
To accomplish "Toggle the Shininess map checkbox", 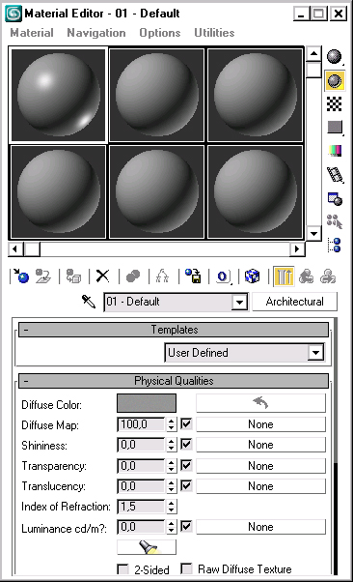I will pyautogui.click(x=186, y=445).
